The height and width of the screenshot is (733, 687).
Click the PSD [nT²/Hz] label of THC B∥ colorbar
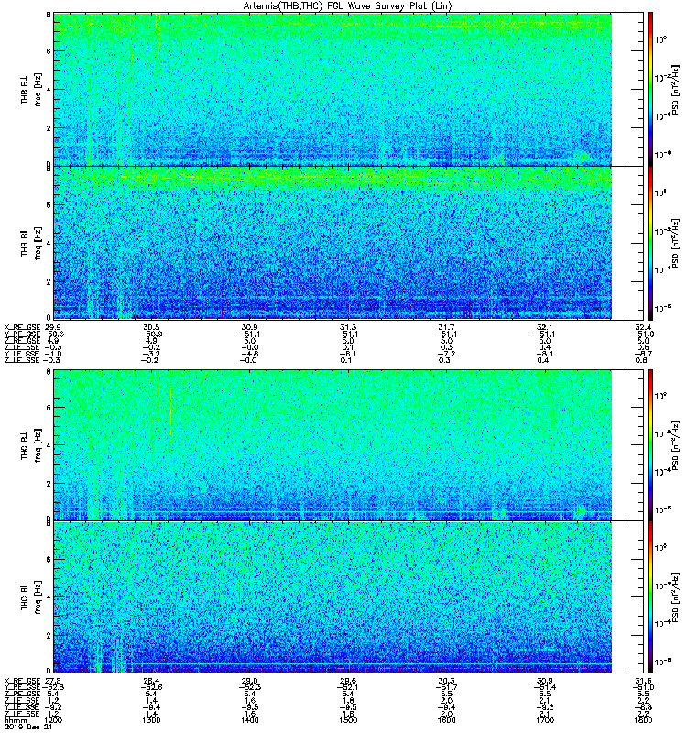675,597
